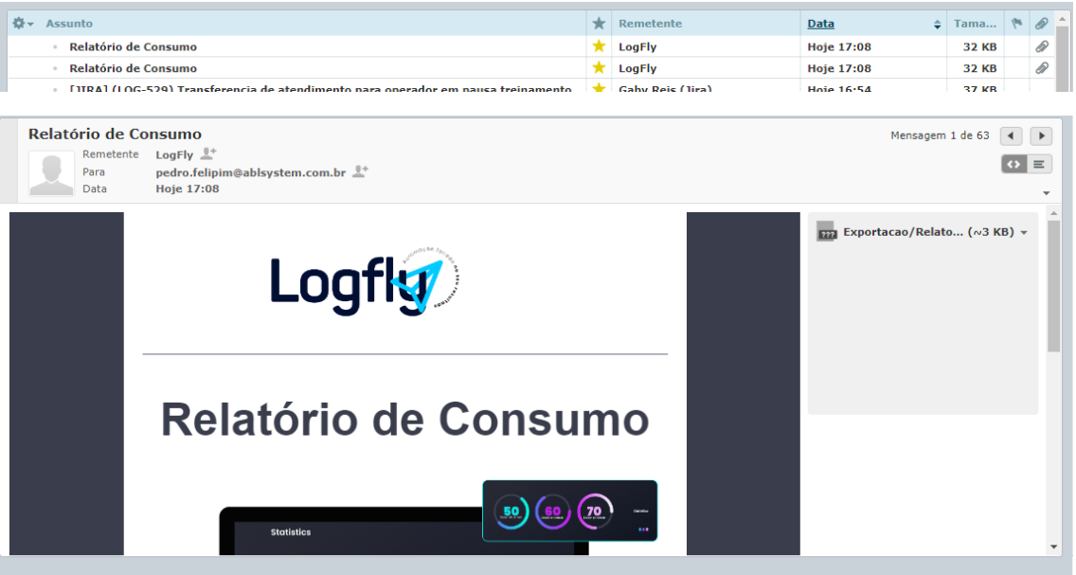Click the message list scrollbar up arrow
Image resolution: width=1076 pixels, height=575 pixels.
(1063, 20)
